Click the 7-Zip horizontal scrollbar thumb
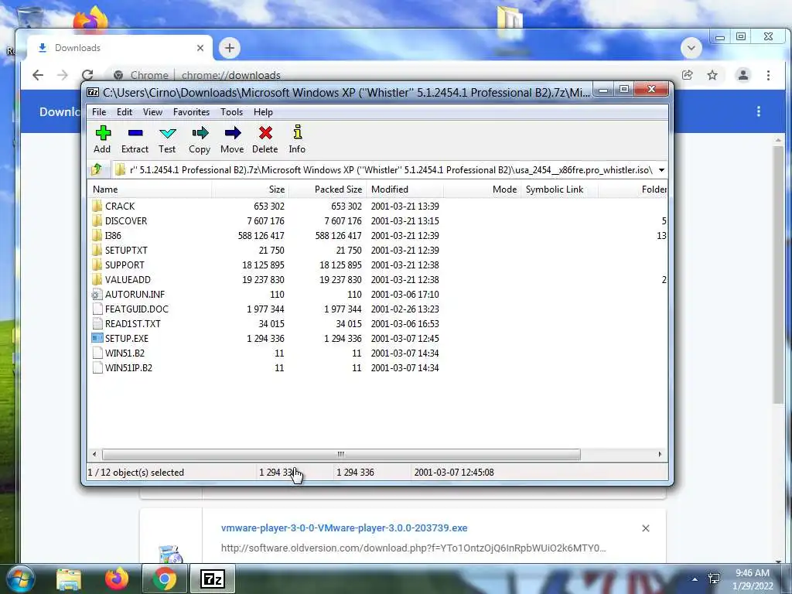The height and width of the screenshot is (594, 792). (x=341, y=455)
